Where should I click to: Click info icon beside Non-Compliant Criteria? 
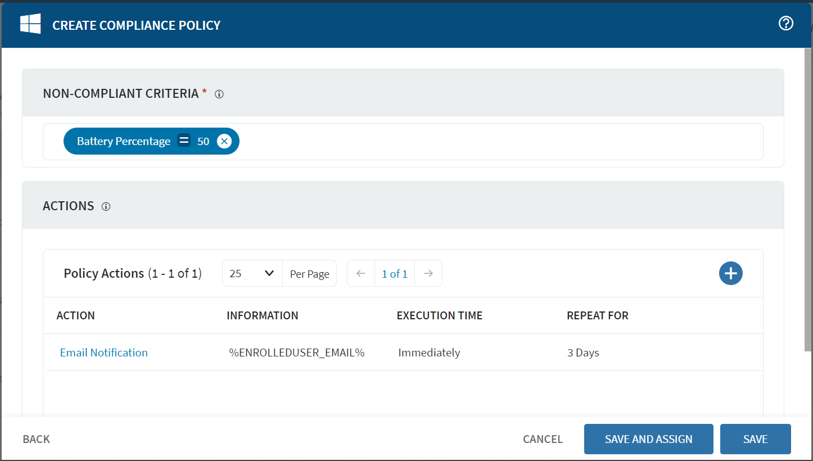click(x=219, y=94)
